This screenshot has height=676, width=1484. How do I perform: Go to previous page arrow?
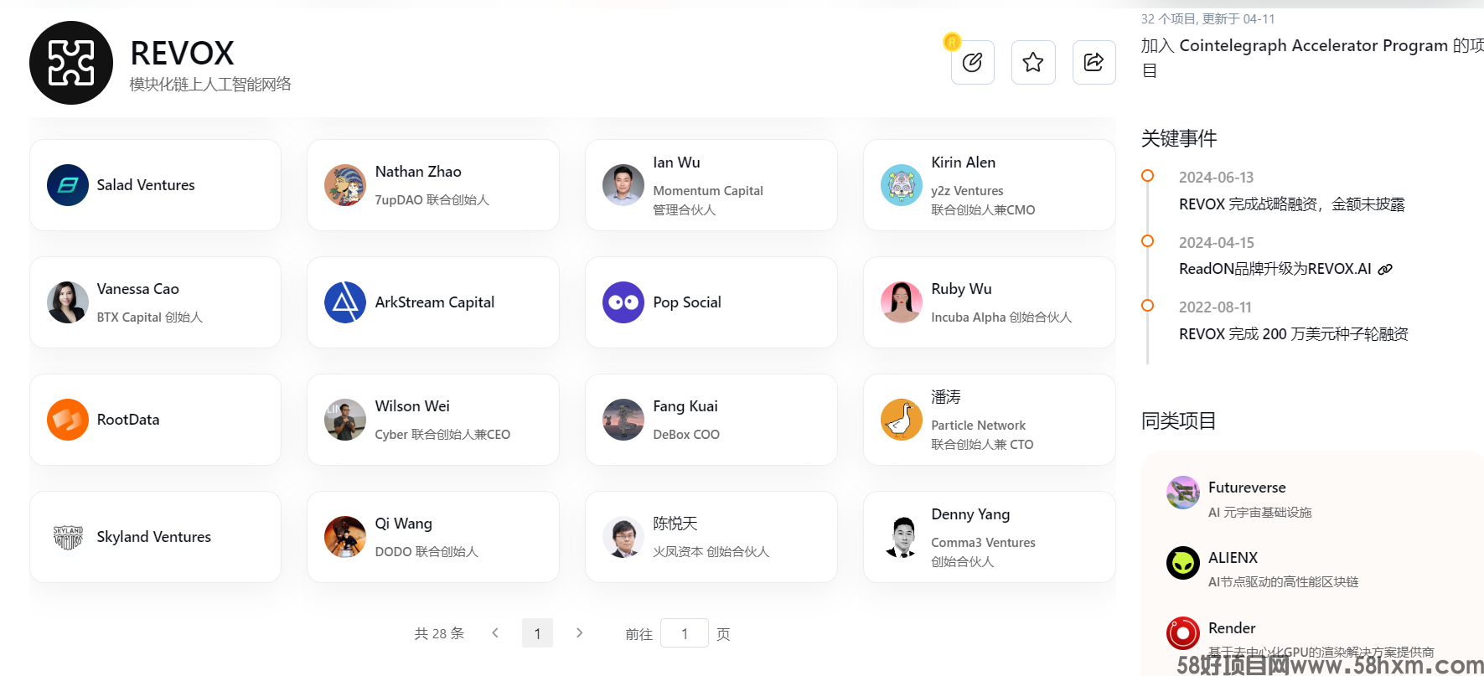point(495,633)
